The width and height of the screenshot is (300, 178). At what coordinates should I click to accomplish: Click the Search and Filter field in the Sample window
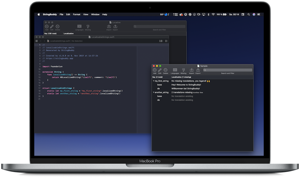tap(227, 70)
